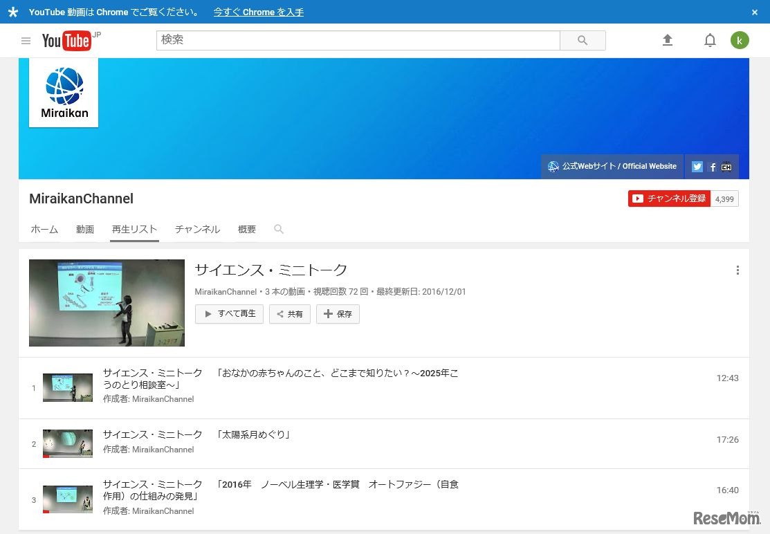The height and width of the screenshot is (534, 770).
Task: Open Miraikan Twitter link icon
Action: (x=697, y=167)
